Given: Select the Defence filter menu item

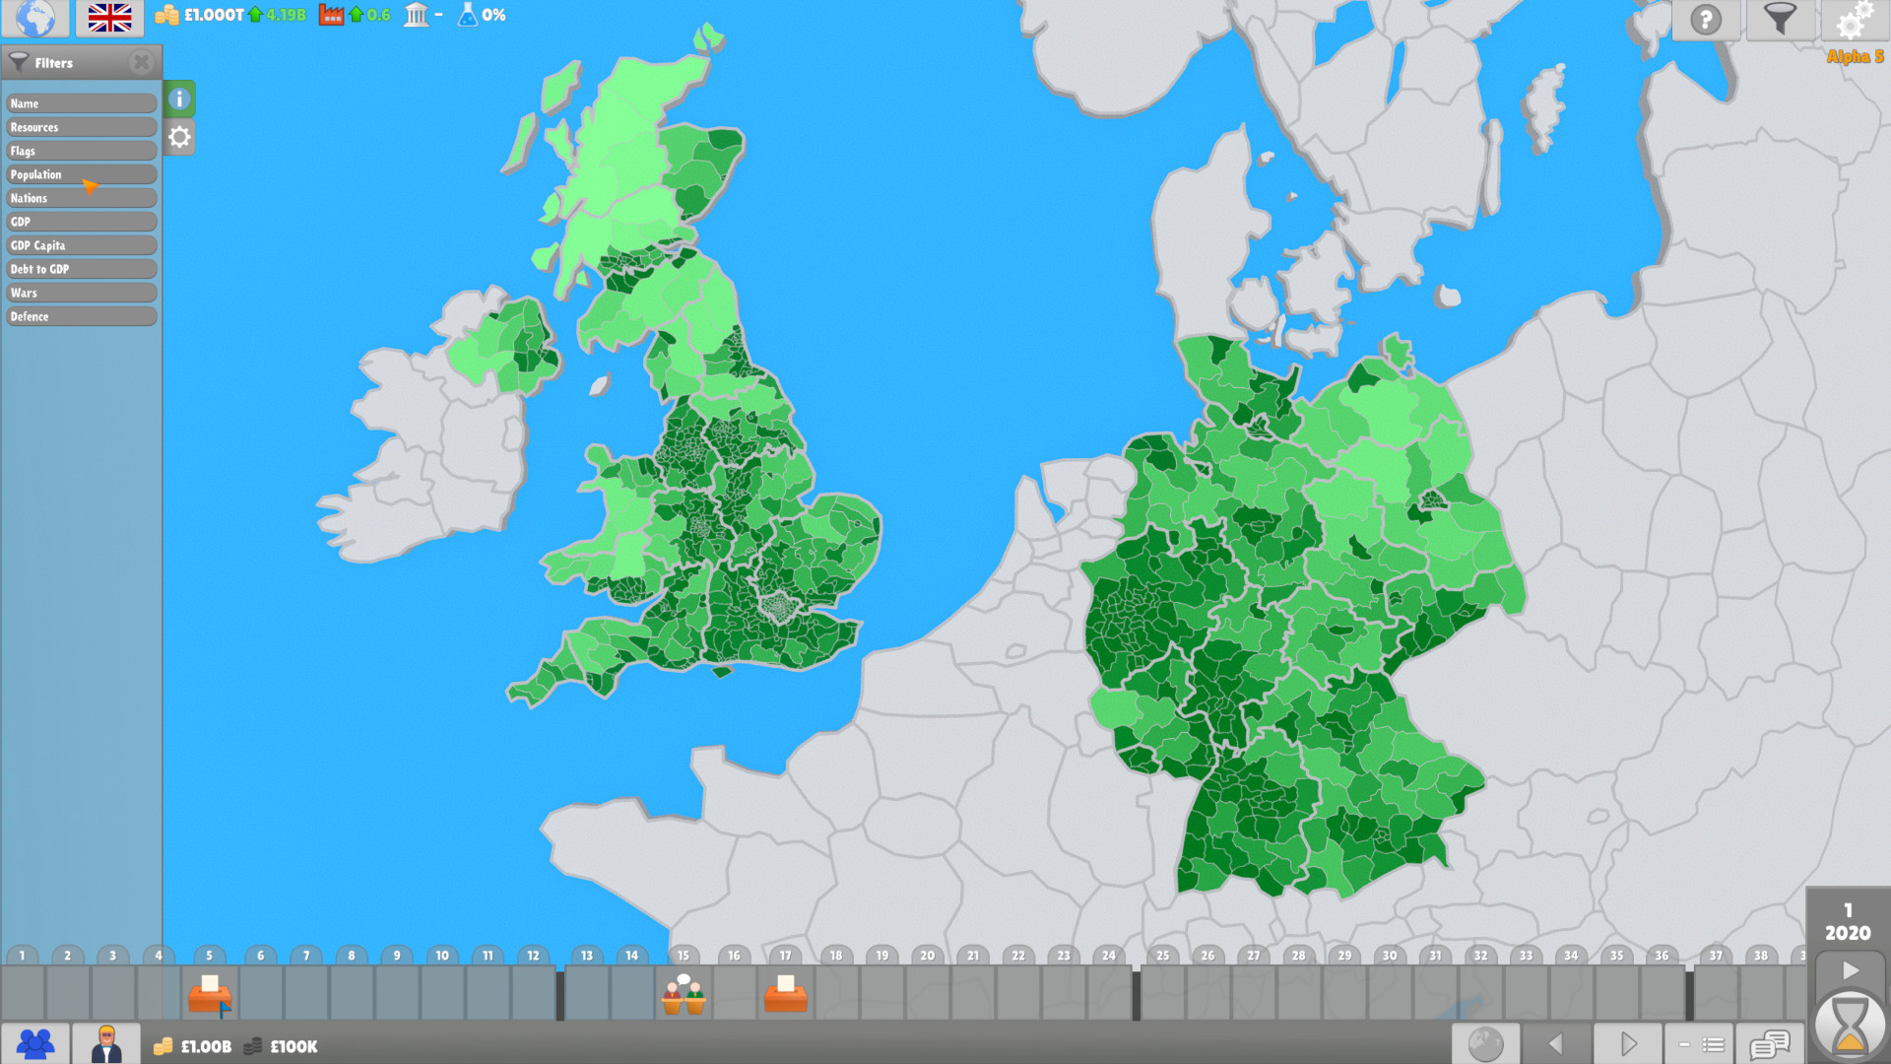Looking at the screenshot, I should coord(81,315).
